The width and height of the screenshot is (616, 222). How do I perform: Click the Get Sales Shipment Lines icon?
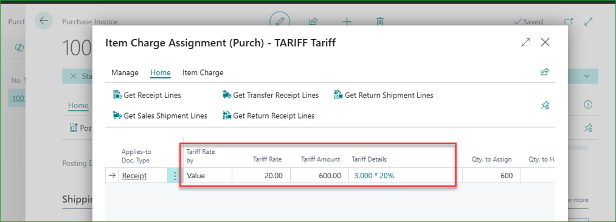[x=117, y=115]
